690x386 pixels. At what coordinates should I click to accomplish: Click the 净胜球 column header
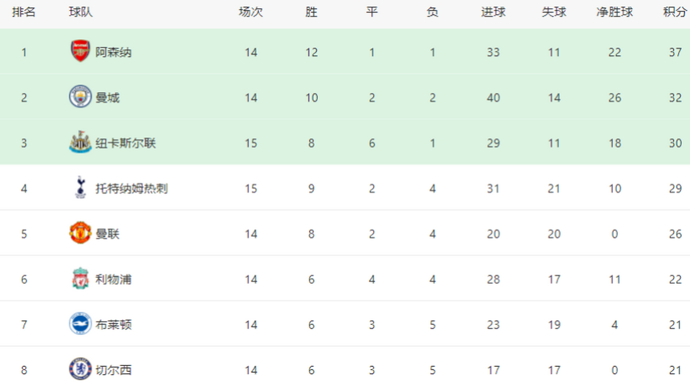pyautogui.click(x=615, y=12)
